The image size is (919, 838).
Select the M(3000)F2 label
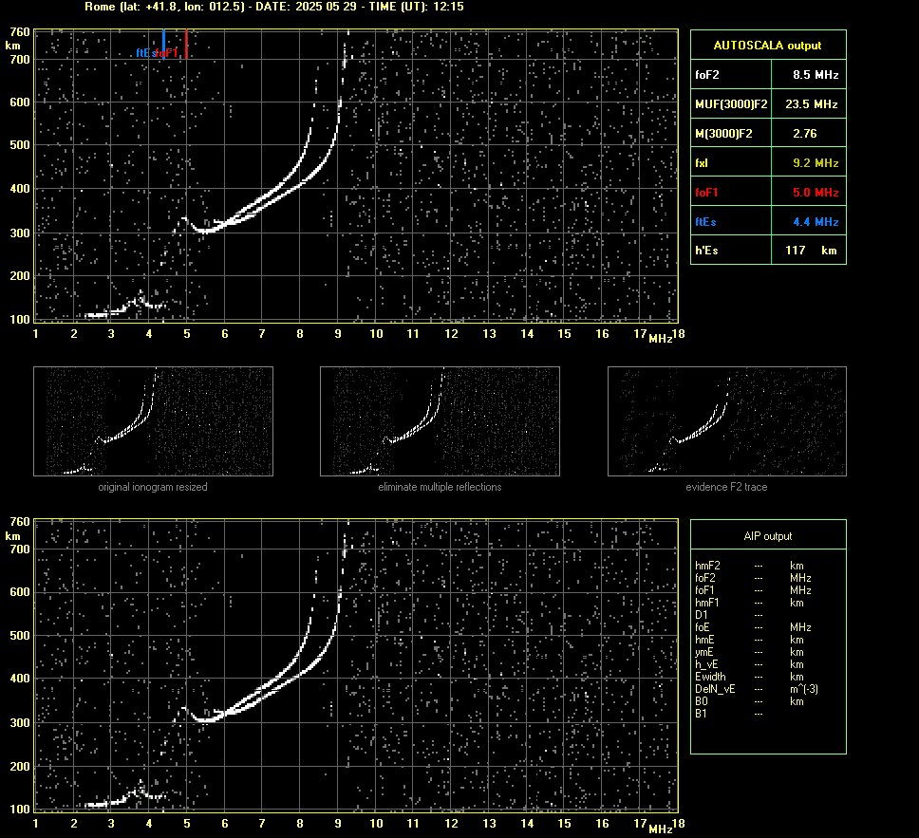click(x=723, y=134)
